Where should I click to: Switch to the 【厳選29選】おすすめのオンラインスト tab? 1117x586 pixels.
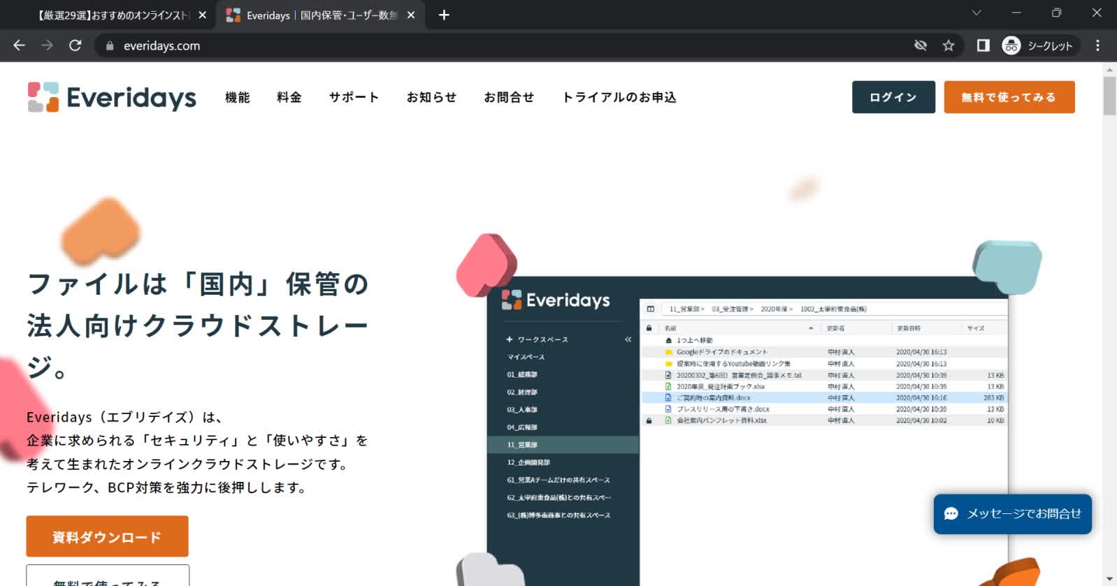coord(112,15)
